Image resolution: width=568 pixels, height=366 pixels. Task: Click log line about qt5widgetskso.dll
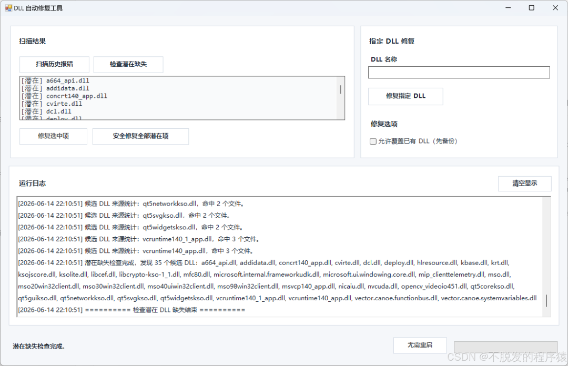[131, 227]
